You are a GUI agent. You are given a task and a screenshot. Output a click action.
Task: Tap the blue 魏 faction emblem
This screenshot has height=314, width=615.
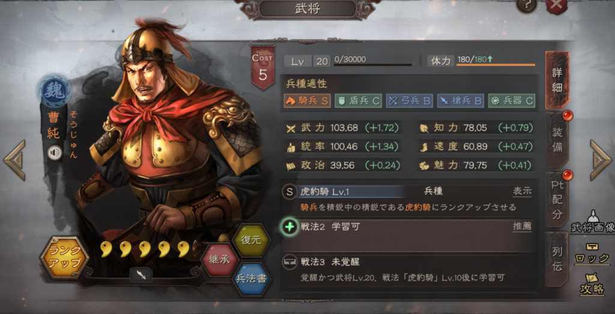tap(54, 91)
